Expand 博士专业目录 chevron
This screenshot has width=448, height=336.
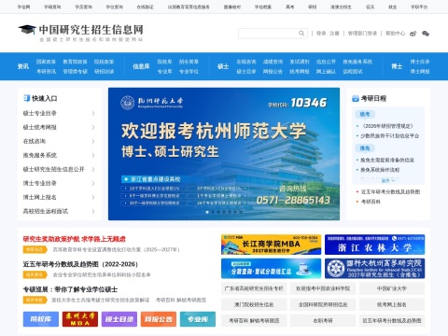tap(93, 183)
